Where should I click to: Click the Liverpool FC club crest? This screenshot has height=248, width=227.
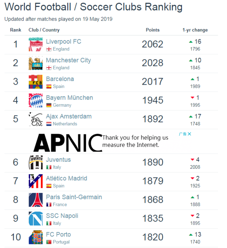(x=36, y=44)
